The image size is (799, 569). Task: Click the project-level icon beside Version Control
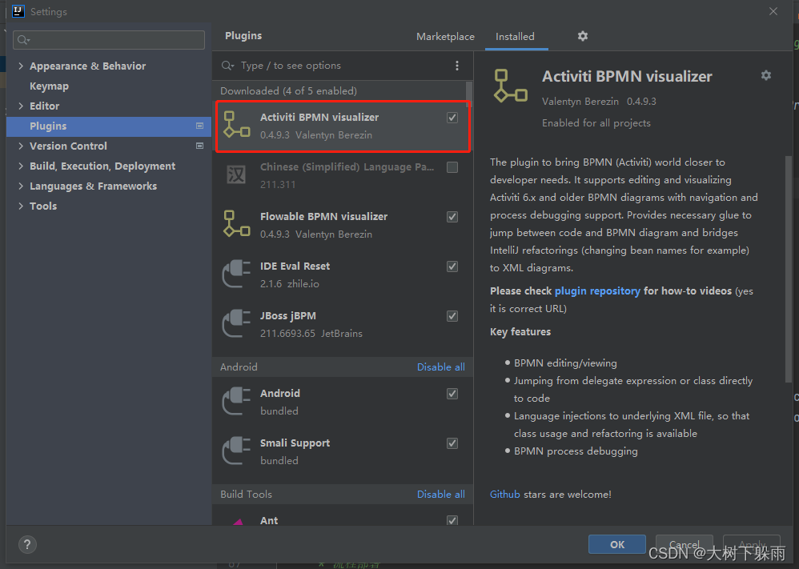pos(200,146)
